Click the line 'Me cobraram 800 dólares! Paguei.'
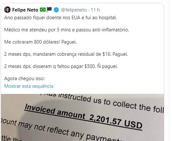Image resolution: width=172 pixels, height=141 pixels. pos(41,42)
